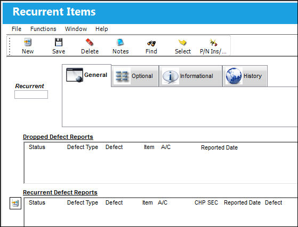
Task: Switch to the General tab
Action: (x=87, y=75)
